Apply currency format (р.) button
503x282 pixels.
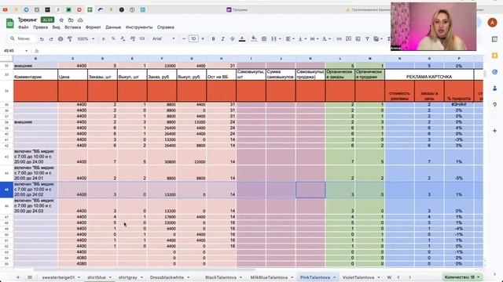104,38
